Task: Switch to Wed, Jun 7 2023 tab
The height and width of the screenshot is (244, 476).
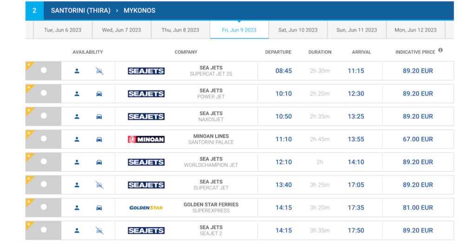Action: click(x=121, y=30)
